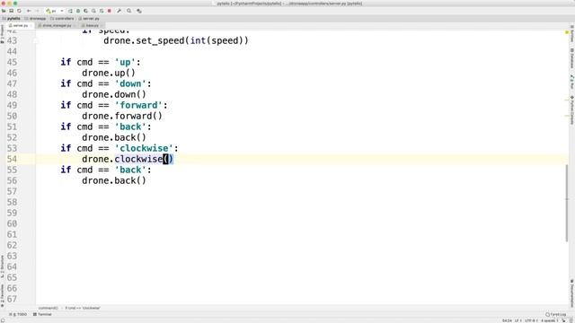Change the UTF-8 file encoding setting

(531, 320)
